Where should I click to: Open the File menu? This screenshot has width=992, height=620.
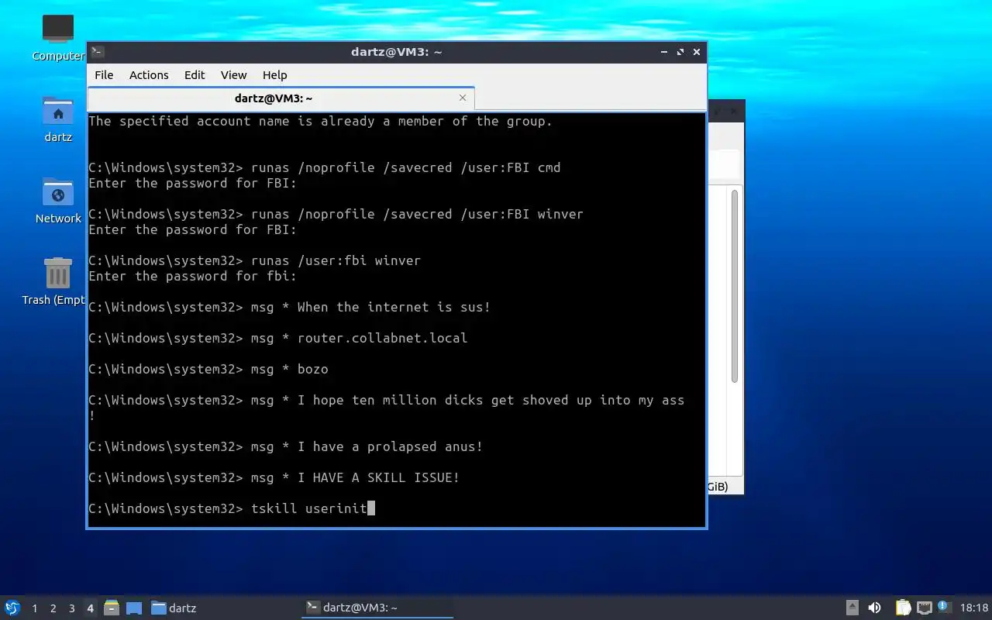pyautogui.click(x=104, y=75)
